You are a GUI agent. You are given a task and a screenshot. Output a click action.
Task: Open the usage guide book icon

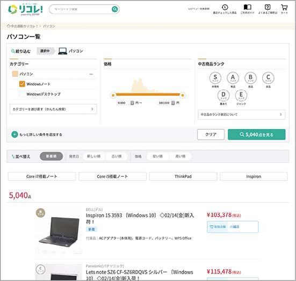pyautogui.click(x=247, y=7)
